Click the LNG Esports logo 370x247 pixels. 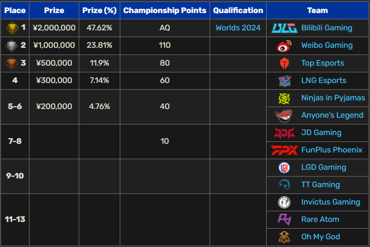[285, 81]
